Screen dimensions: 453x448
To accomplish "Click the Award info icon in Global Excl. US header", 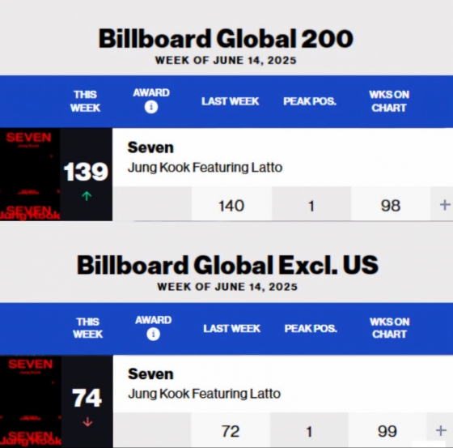I will pyautogui.click(x=153, y=335).
